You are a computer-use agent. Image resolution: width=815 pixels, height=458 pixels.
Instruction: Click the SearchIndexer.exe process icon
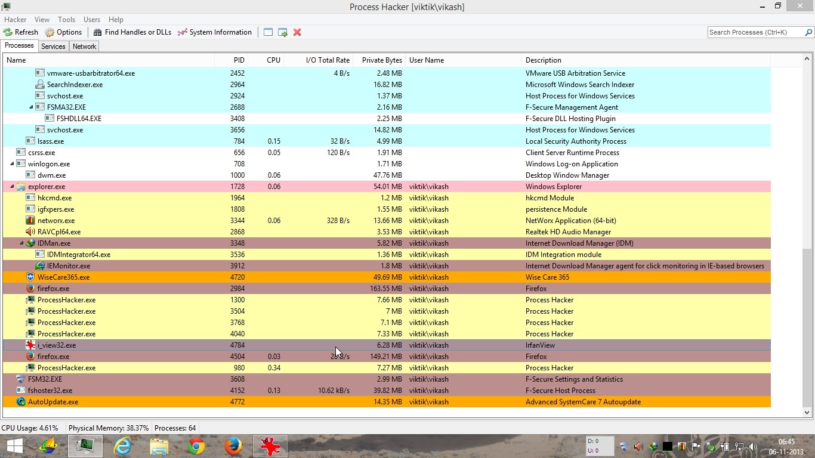tap(40, 85)
